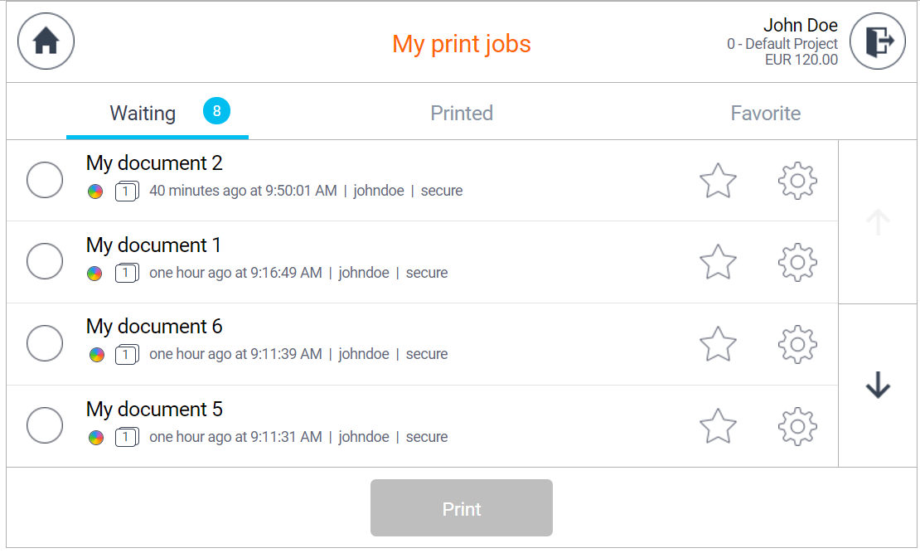Mark My document 5 as favorite

pos(718,425)
